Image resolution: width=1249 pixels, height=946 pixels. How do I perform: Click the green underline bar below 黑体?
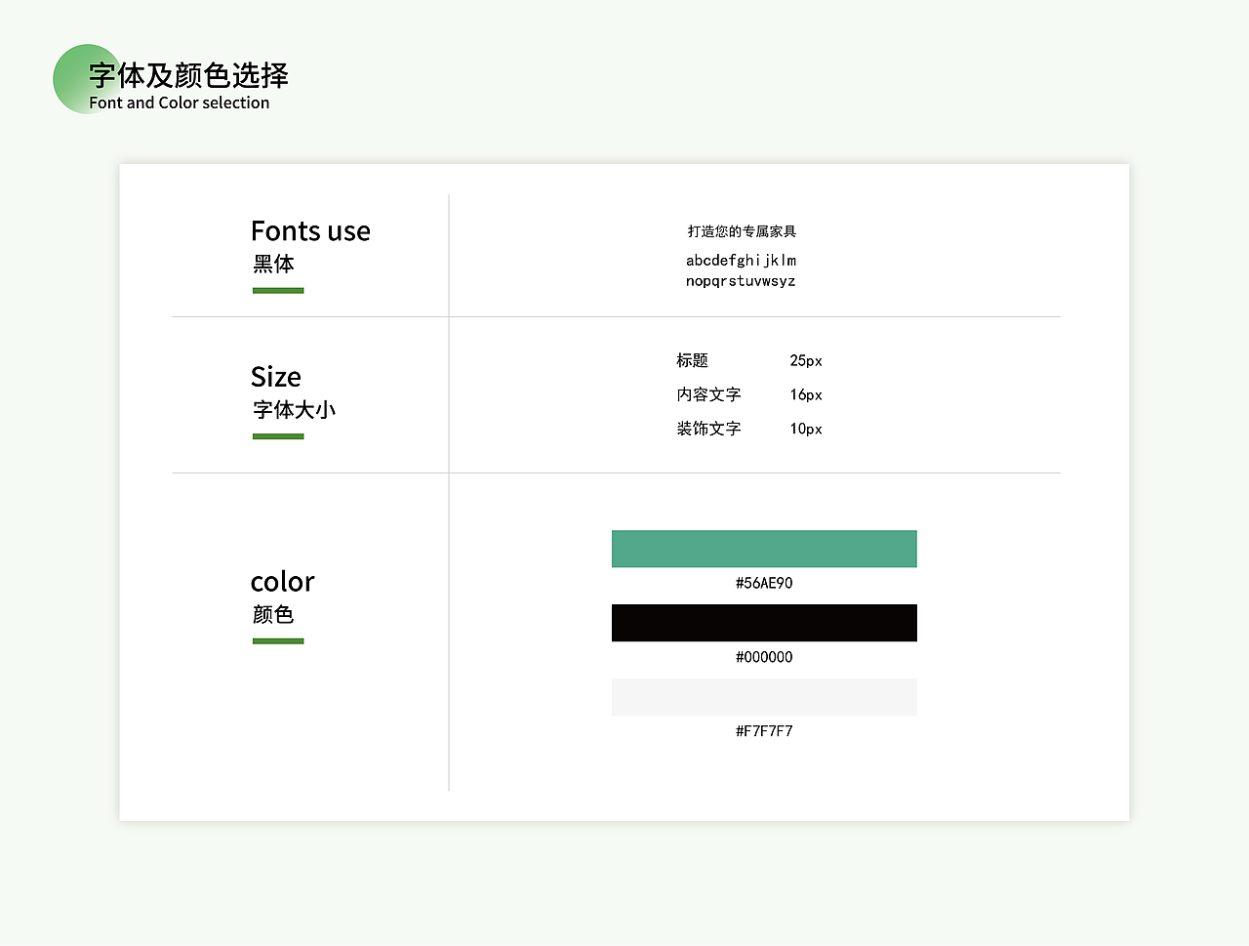pos(278,289)
